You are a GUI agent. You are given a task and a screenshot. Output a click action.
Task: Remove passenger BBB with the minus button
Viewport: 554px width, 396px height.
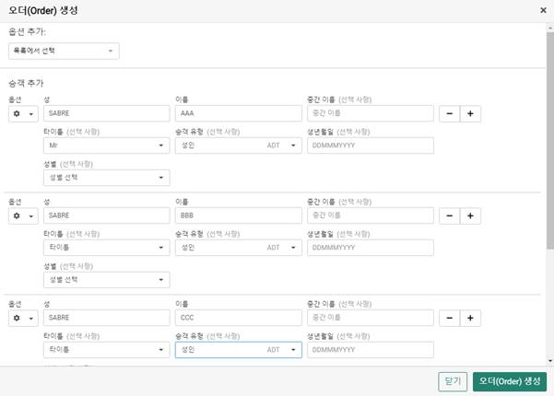point(450,215)
